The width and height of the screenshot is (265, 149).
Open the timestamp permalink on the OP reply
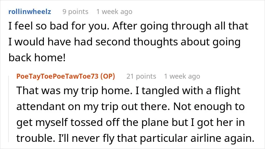click(x=182, y=76)
